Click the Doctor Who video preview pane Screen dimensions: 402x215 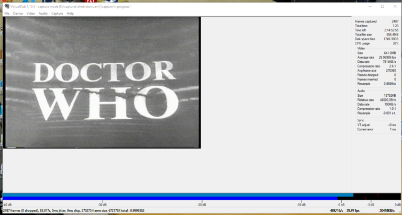(102, 82)
